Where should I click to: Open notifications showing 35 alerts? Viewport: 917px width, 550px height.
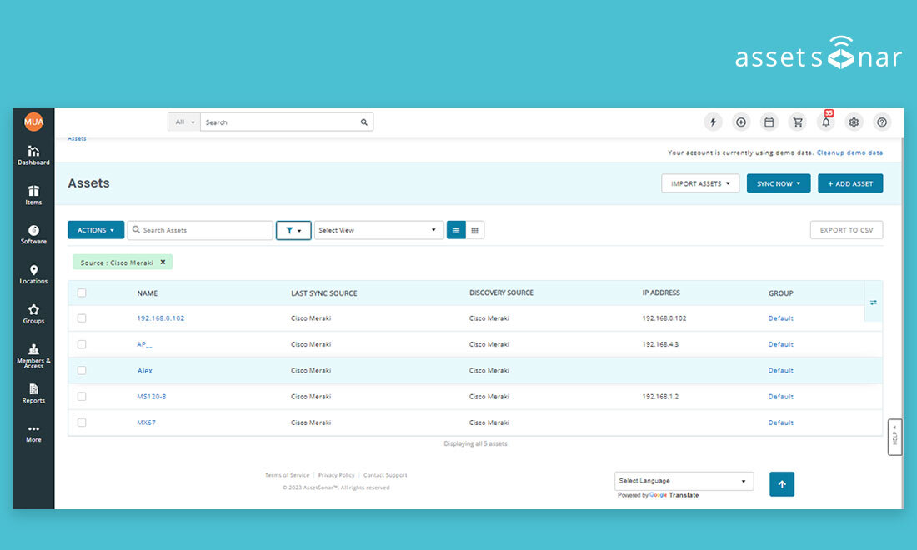[825, 122]
